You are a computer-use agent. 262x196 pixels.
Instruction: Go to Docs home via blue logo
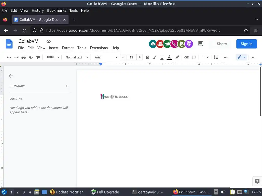9,44
